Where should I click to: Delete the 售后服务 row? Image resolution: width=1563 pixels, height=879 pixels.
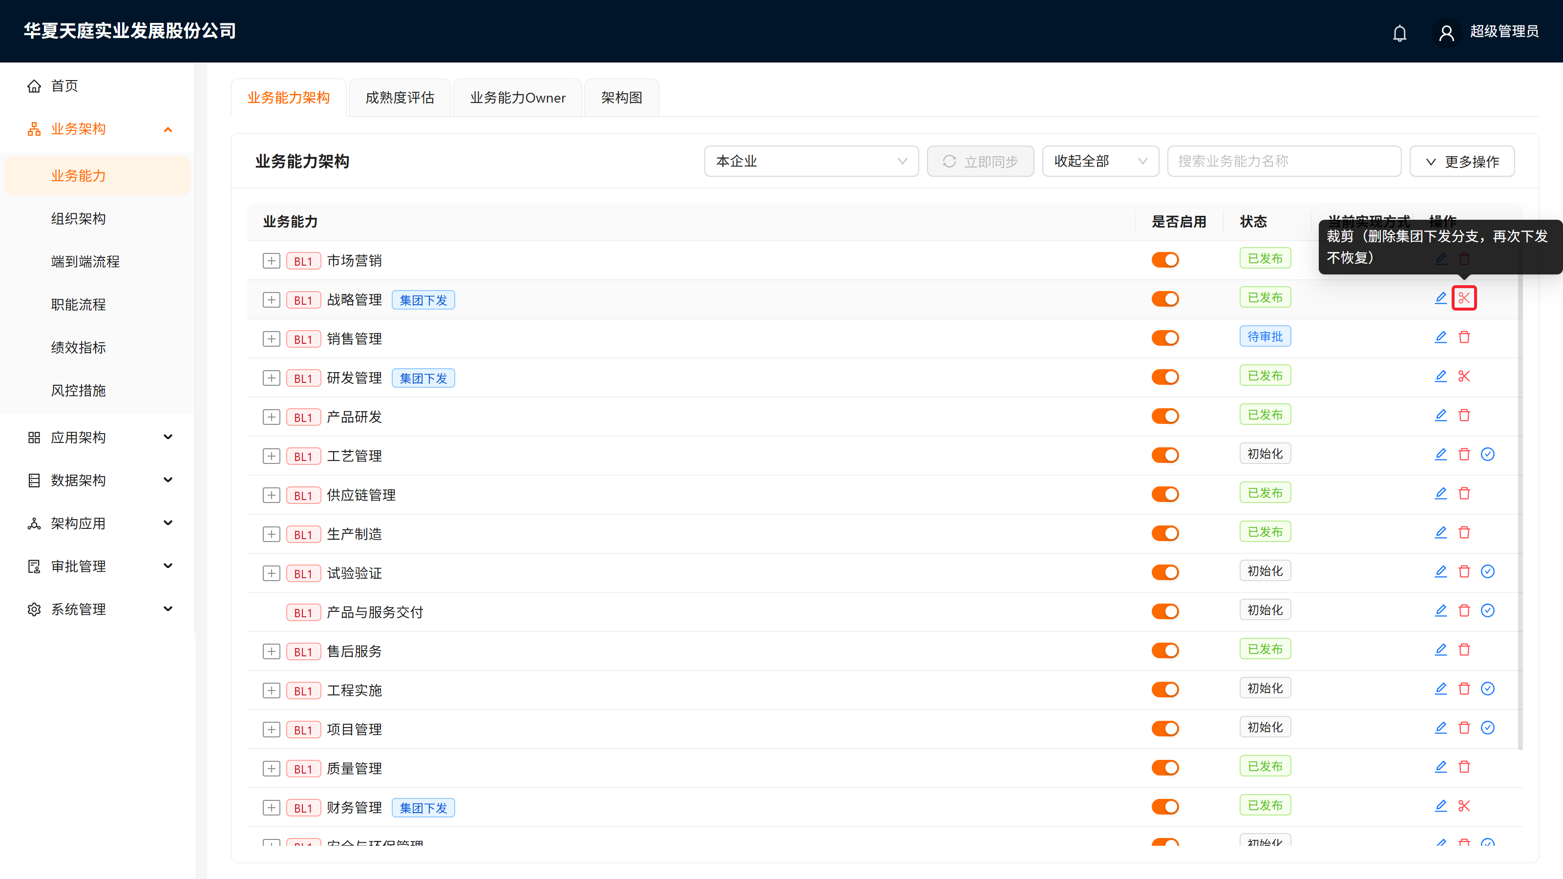1463,649
